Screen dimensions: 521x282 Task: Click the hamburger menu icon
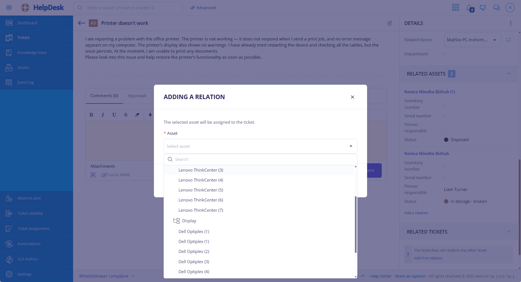tap(9, 7)
